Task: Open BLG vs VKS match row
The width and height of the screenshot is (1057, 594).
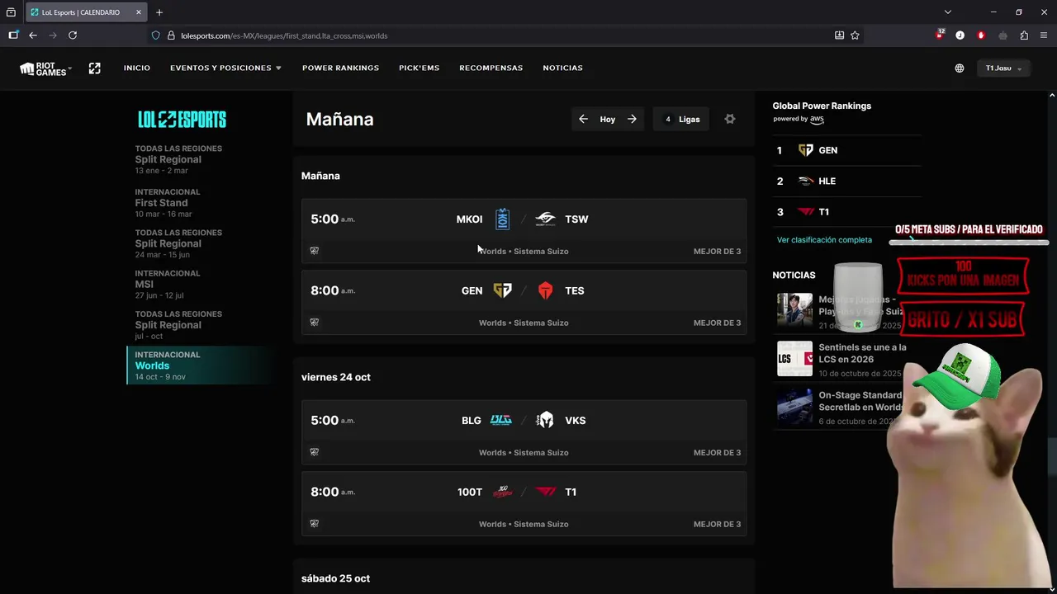Action: [x=524, y=432]
